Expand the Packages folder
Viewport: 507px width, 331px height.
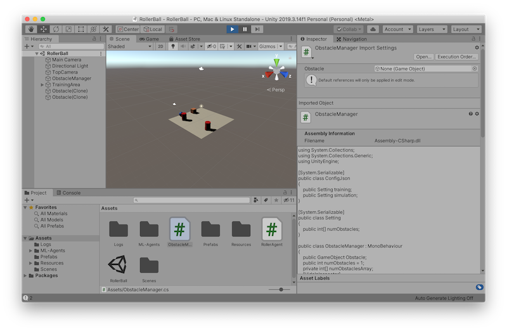point(25,275)
